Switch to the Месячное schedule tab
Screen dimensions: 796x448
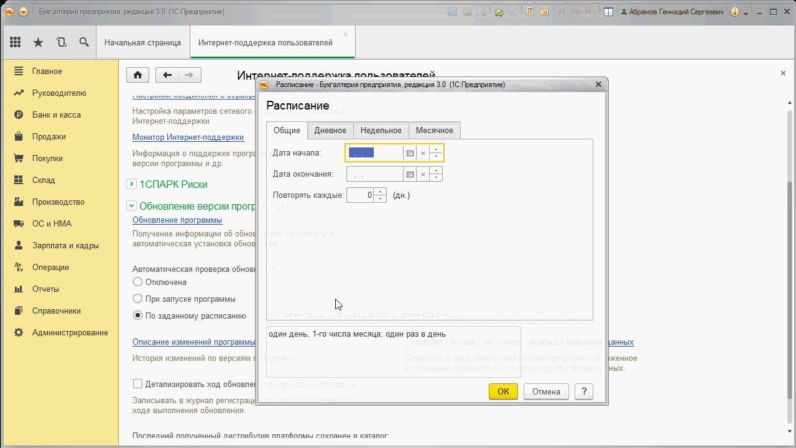pos(435,130)
